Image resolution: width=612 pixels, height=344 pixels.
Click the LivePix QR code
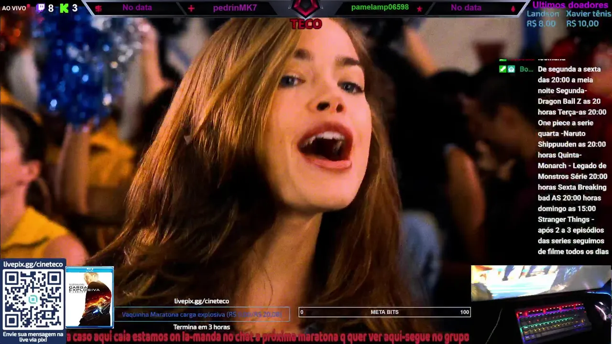click(x=33, y=300)
